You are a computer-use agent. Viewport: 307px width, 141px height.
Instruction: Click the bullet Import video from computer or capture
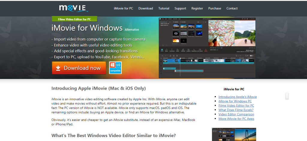pyautogui.click(x=98, y=39)
